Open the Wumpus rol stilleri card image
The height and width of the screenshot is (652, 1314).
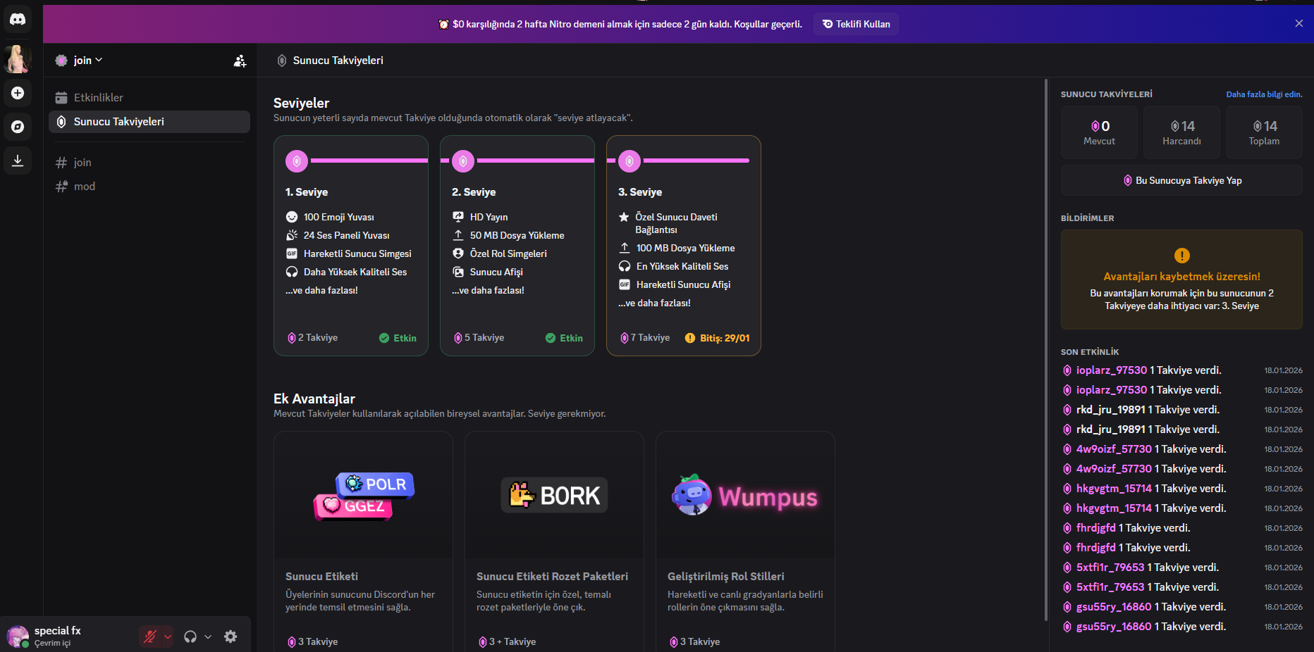745,496
